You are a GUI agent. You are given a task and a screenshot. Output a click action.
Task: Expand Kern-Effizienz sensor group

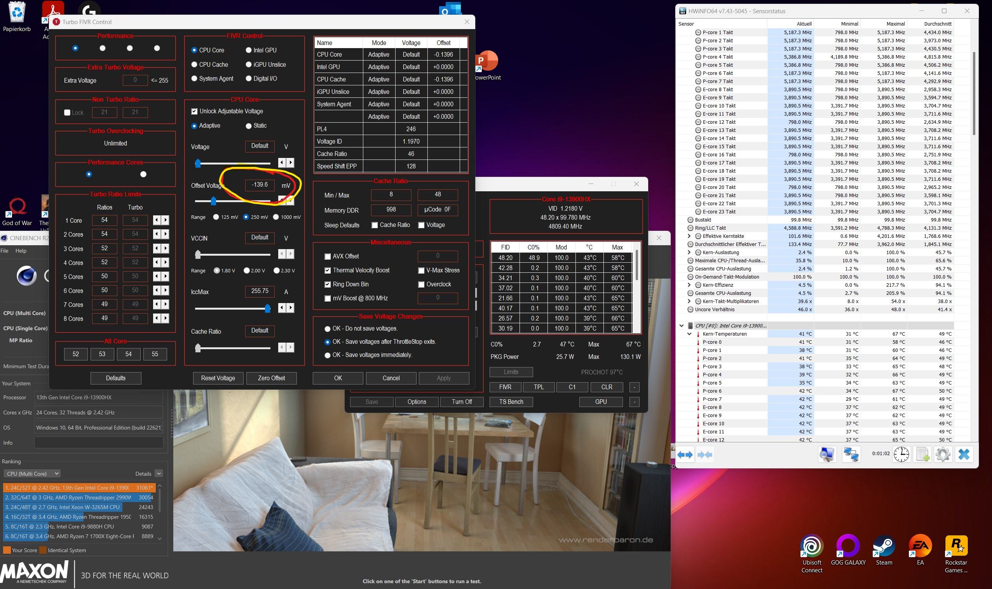(x=690, y=285)
